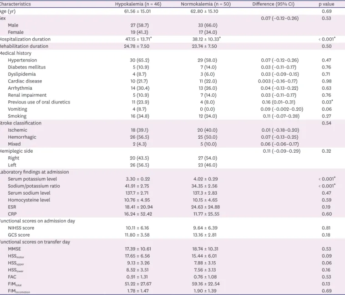Select the 'Ischemic' row label
Viewport: 345px width, 295px height.
[x=17, y=130]
